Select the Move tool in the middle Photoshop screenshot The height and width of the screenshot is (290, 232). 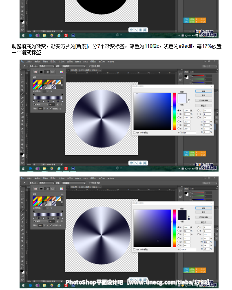pos(22,74)
